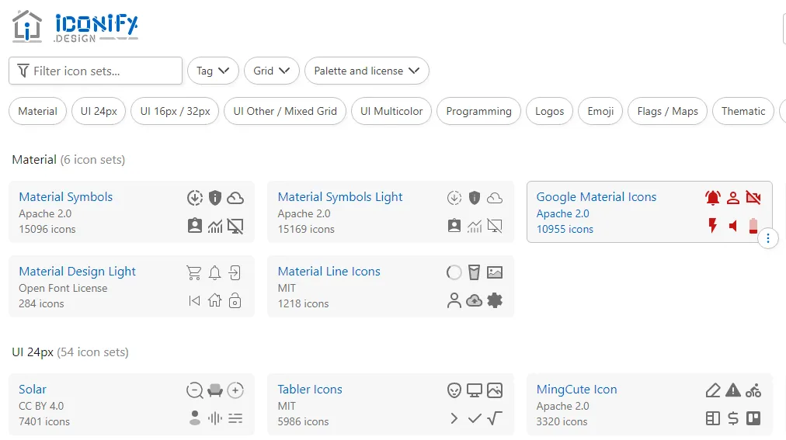786x440 pixels.
Task: Open the Material Symbols Light icon set
Action: 340,197
